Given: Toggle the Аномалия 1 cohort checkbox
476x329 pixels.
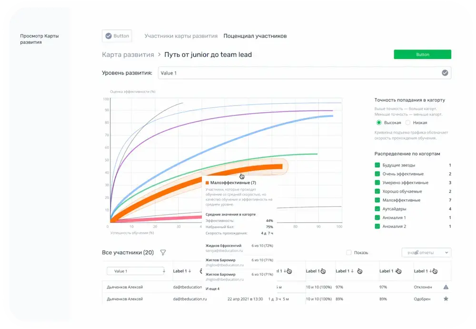Looking at the screenshot, I should point(377,217).
